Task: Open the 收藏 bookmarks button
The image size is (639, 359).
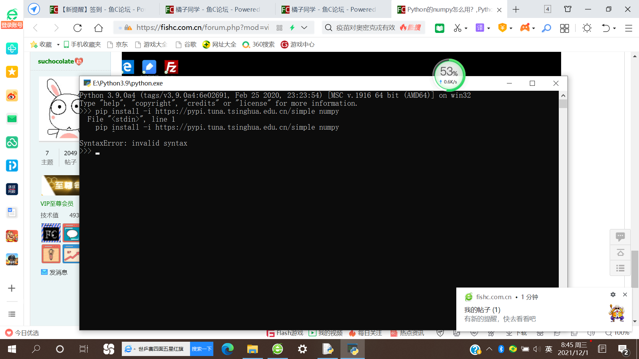Action: [x=41, y=45]
